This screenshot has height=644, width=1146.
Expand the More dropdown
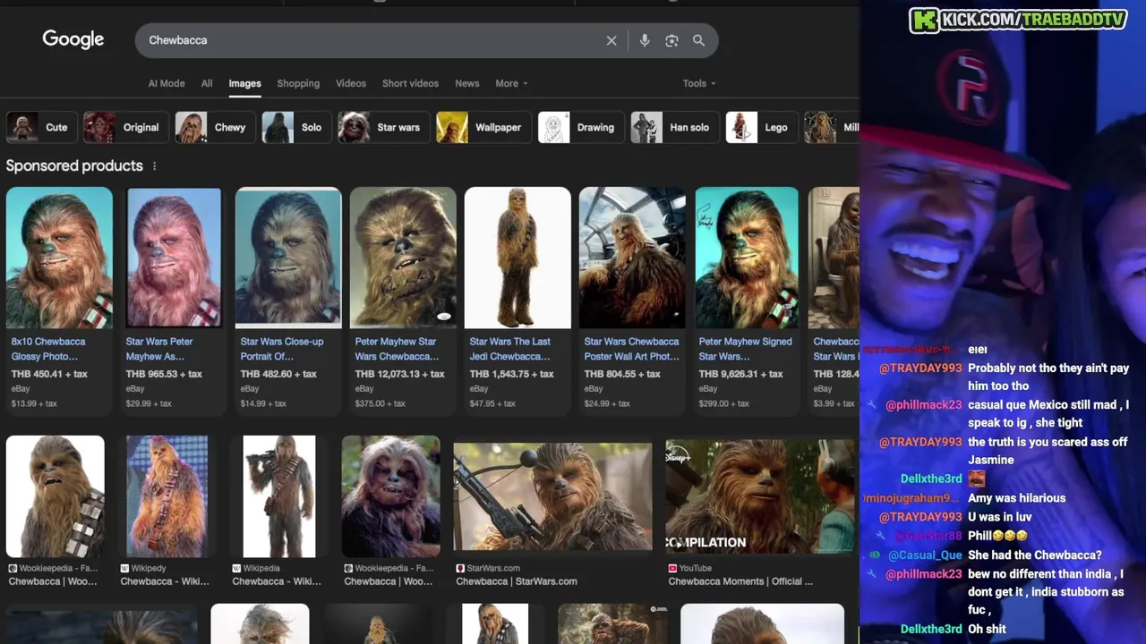(x=511, y=83)
